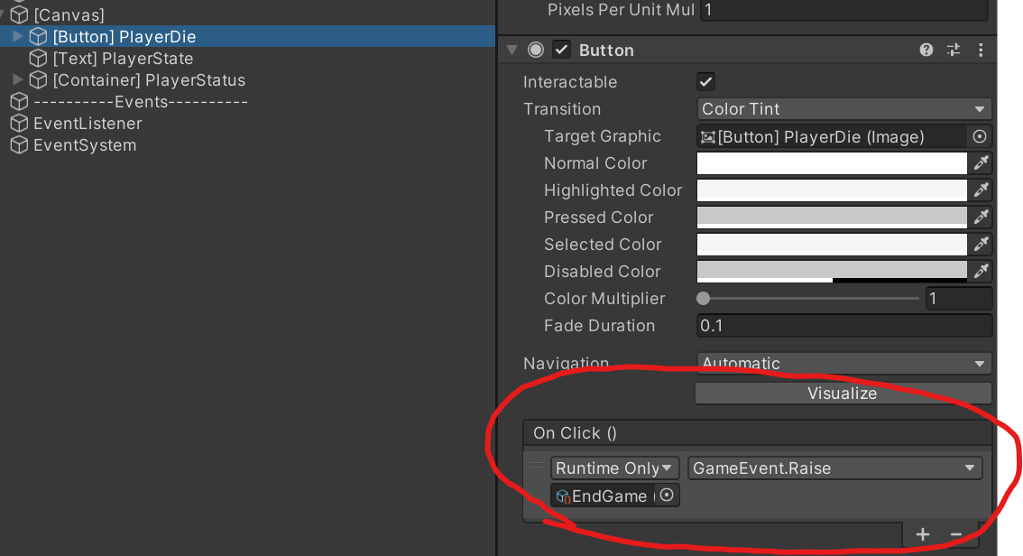Screen dimensions: 1023x556
Task: Open the Runtime Only dropdown
Action: pyautogui.click(x=614, y=468)
